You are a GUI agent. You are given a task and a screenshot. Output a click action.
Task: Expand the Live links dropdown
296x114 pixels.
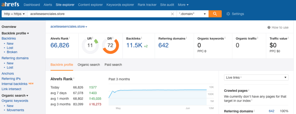coord(256,77)
